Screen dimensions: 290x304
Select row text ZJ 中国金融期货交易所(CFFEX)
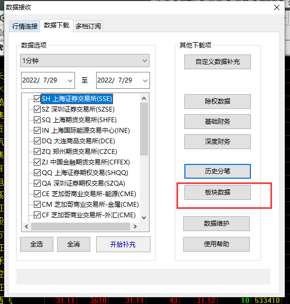point(86,162)
